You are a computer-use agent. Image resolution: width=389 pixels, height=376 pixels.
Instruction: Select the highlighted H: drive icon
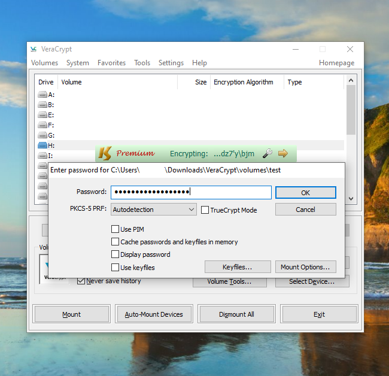pyautogui.click(x=42, y=145)
